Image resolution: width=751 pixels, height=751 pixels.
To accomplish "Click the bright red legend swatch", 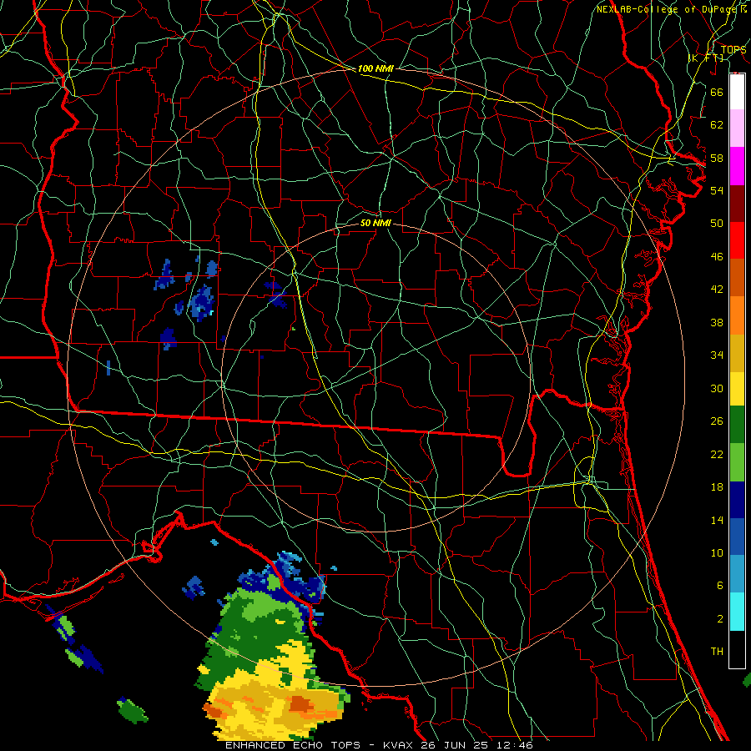I will [x=737, y=240].
